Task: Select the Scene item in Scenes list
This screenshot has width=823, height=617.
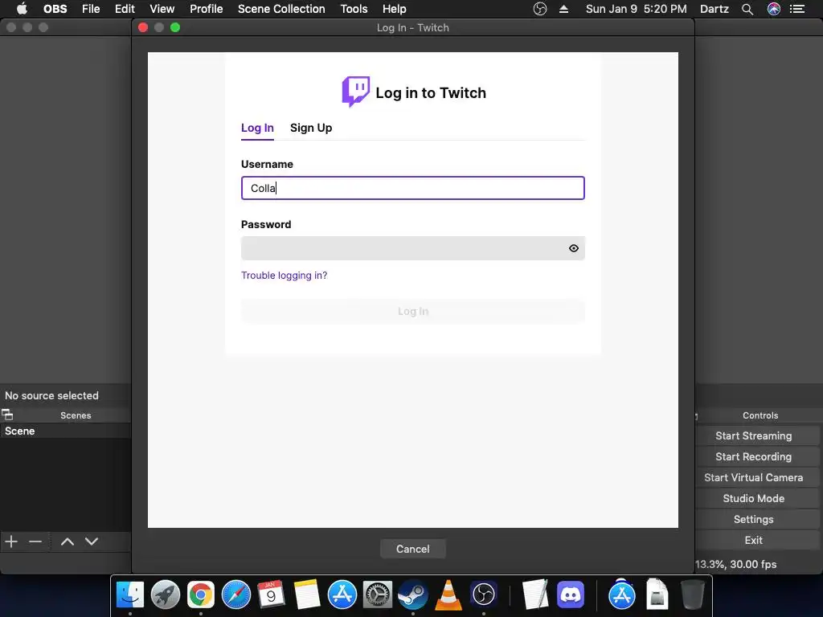Action: 65,431
